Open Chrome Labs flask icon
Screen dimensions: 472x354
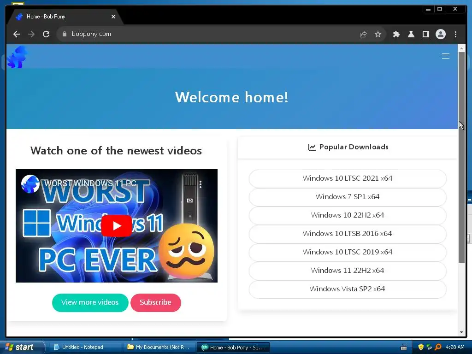tap(411, 34)
